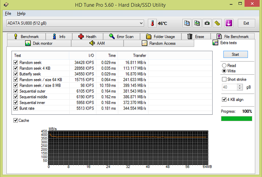Uncheck the Random seek test checkbox
Viewport: 262px width, 177px height.
(16, 63)
